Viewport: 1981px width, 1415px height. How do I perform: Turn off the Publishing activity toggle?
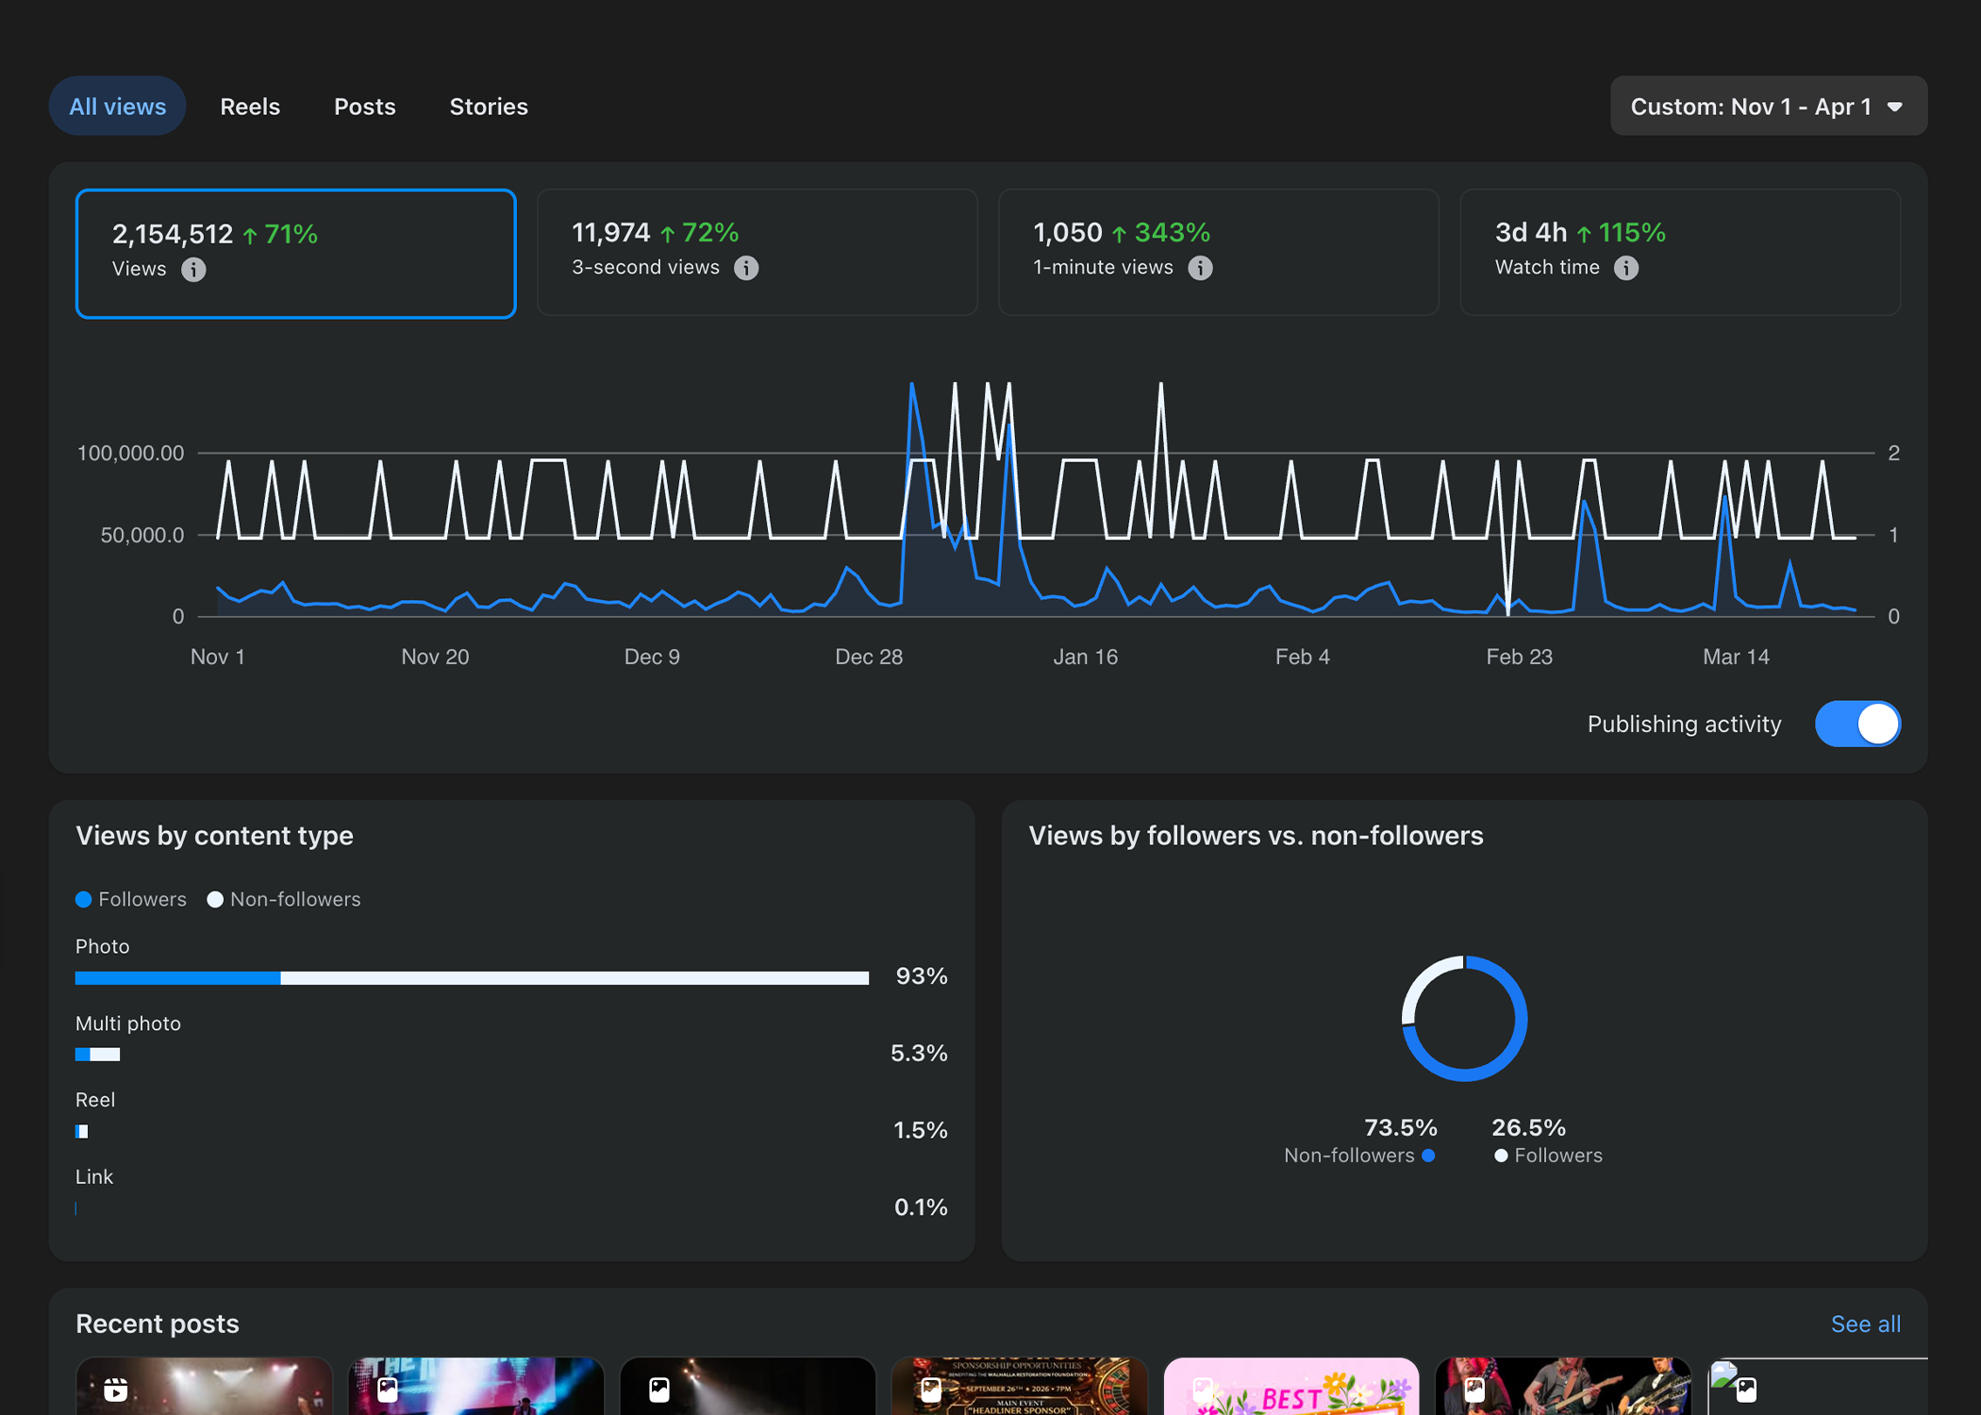(x=1856, y=724)
